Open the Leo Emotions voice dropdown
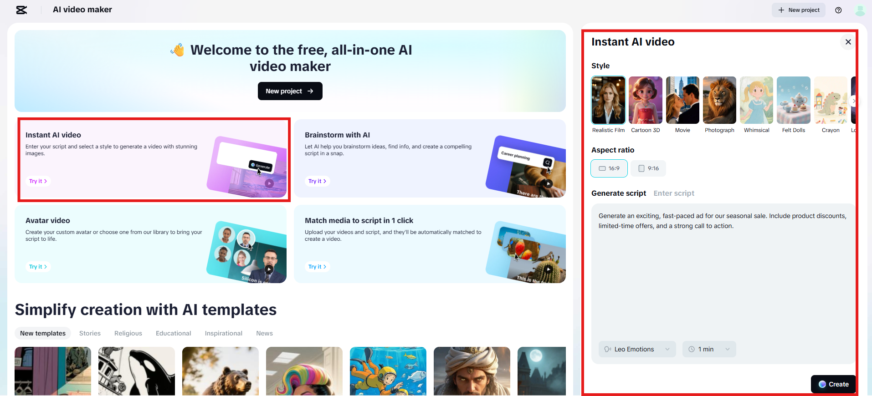Image resolution: width=872 pixels, height=396 pixels. click(x=637, y=349)
